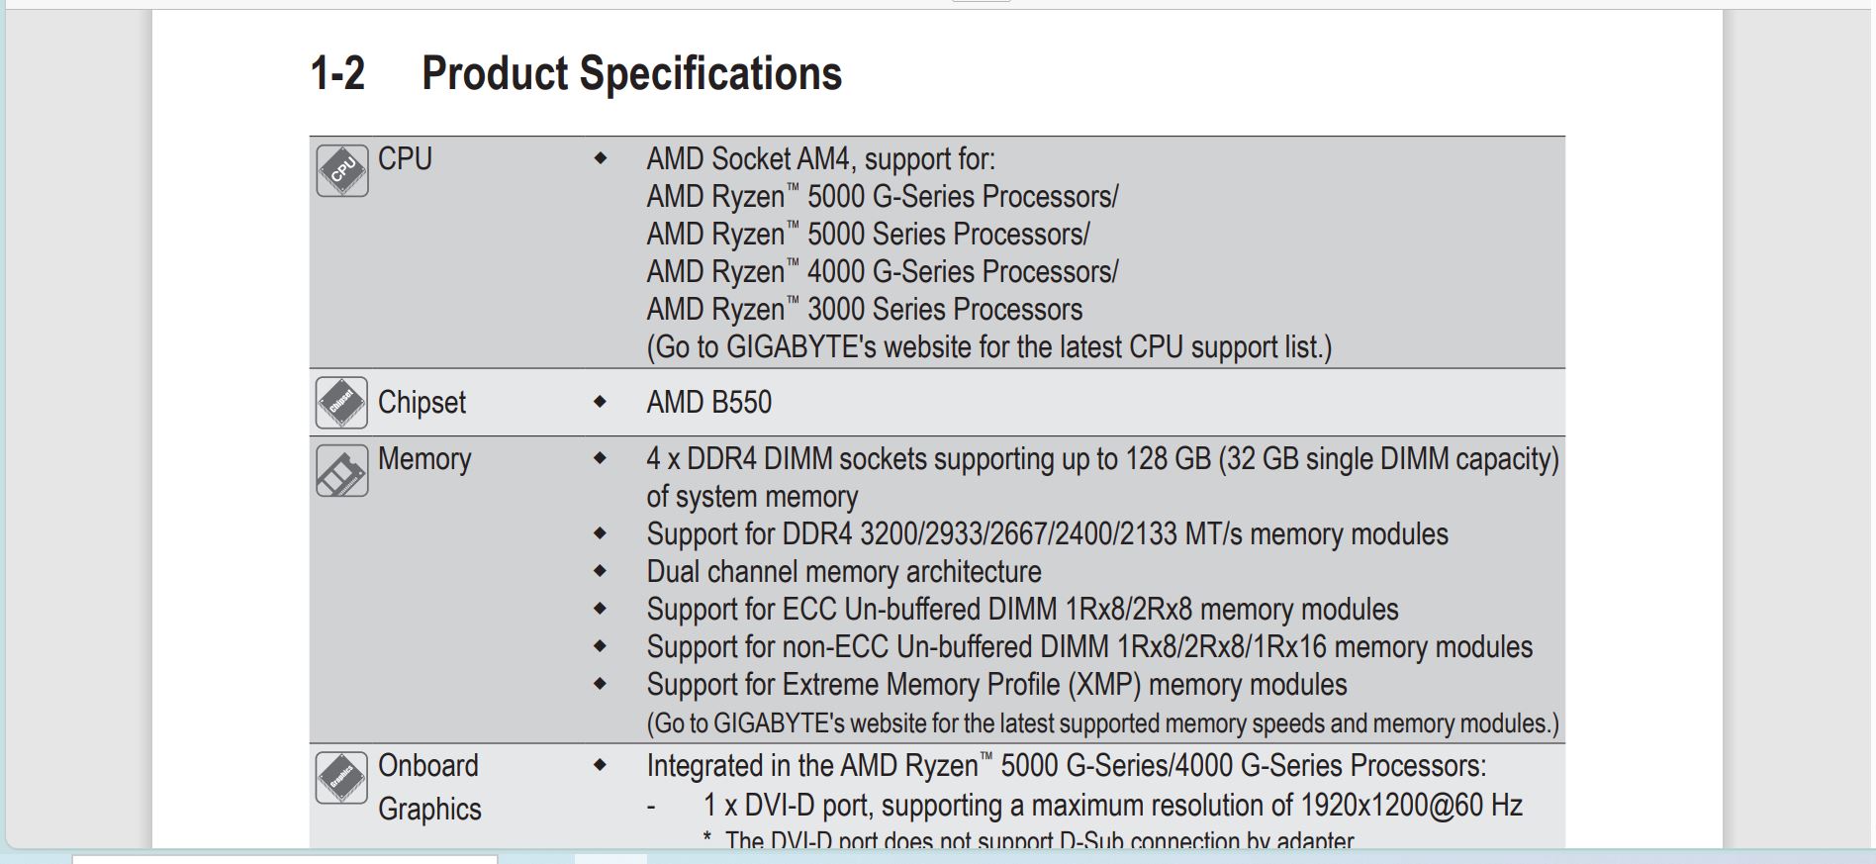
Task: Click the ECC Un-buffered DIMM 1Rx8/2Rx8 line
Action: (x=1022, y=610)
